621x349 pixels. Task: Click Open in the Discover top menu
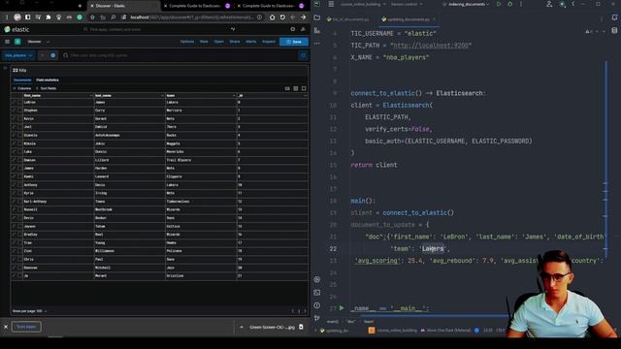[218, 42]
